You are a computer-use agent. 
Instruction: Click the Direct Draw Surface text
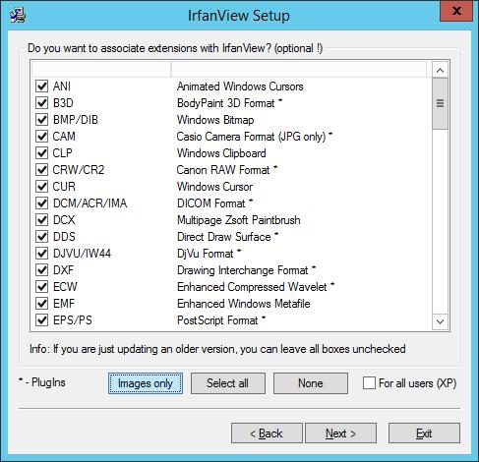[x=227, y=237]
